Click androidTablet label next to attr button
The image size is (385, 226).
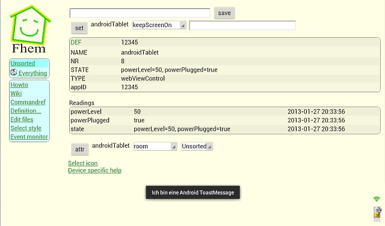111,146
